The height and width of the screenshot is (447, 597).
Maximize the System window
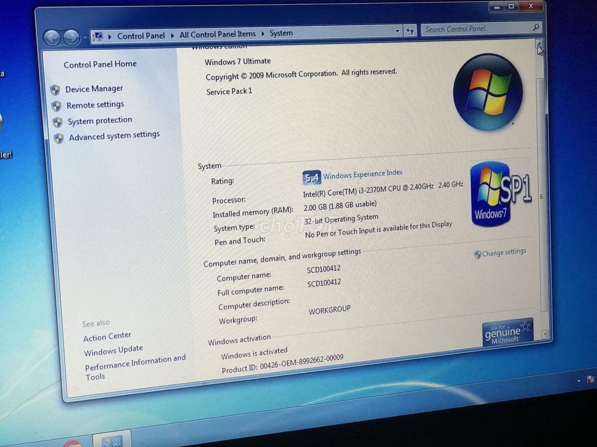(x=512, y=6)
